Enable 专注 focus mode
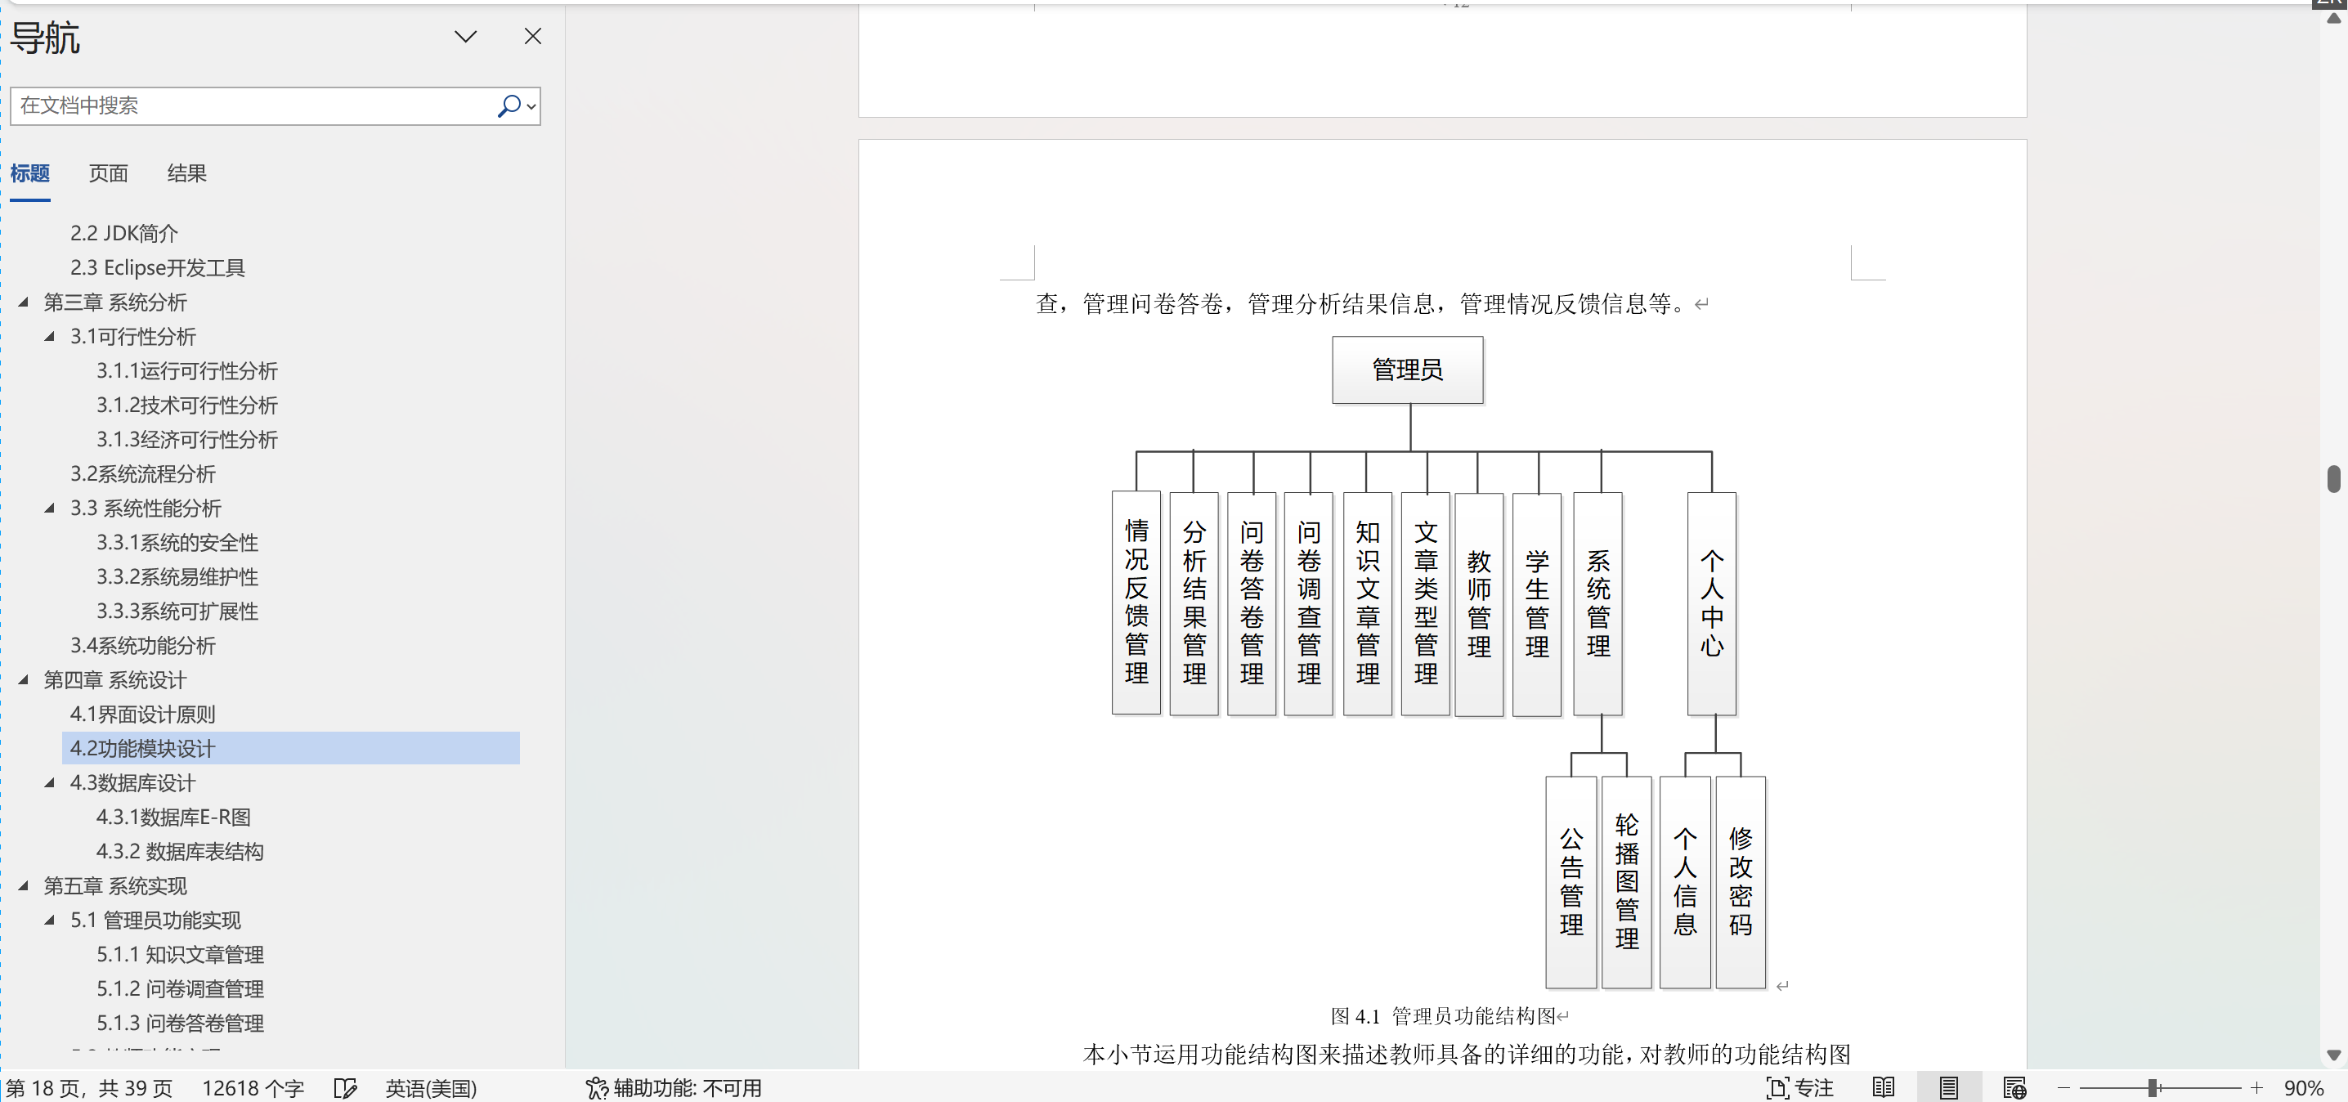This screenshot has height=1102, width=2348. pos(1800,1088)
